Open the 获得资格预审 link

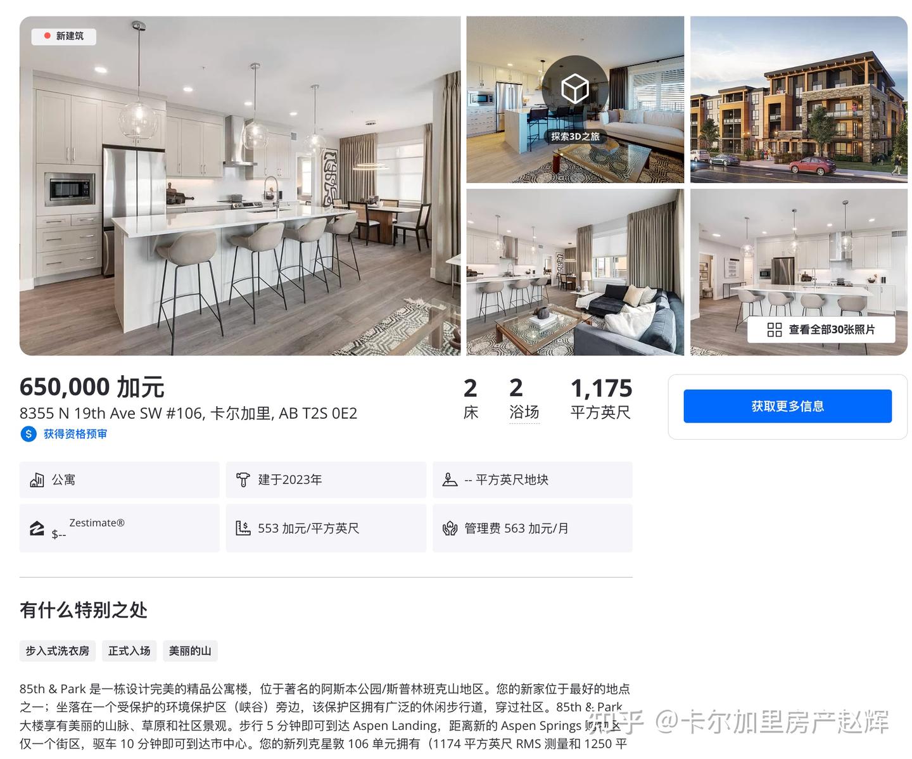tap(75, 434)
